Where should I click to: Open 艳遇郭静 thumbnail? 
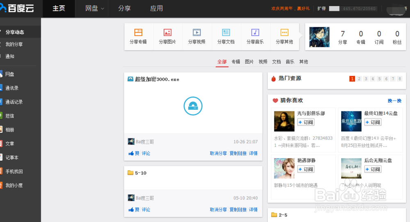point(284,168)
